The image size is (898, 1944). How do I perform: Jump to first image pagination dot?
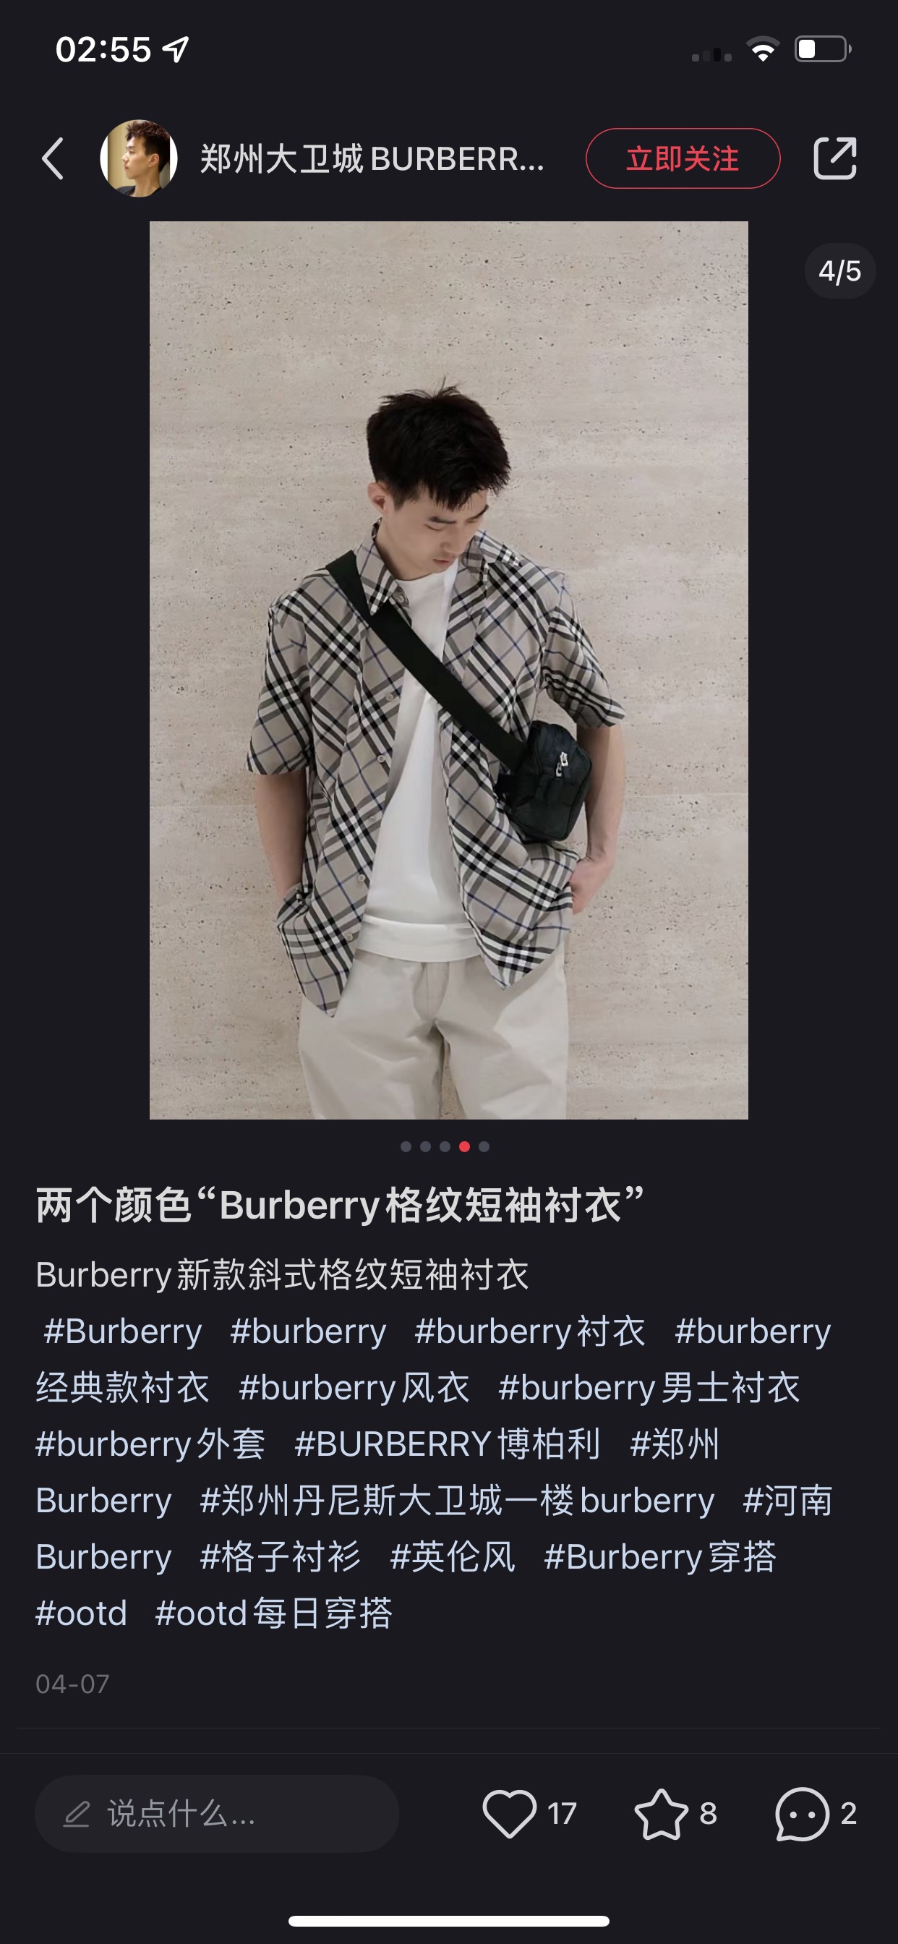(x=406, y=1146)
